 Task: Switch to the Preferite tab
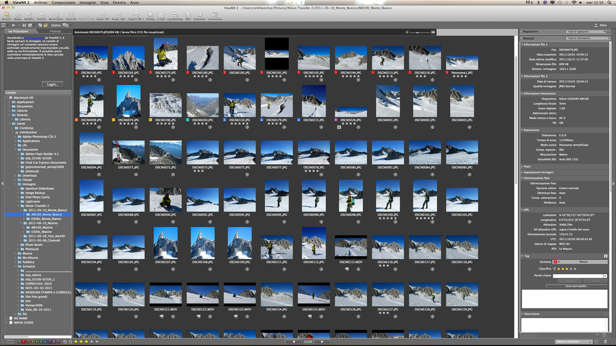(x=55, y=31)
